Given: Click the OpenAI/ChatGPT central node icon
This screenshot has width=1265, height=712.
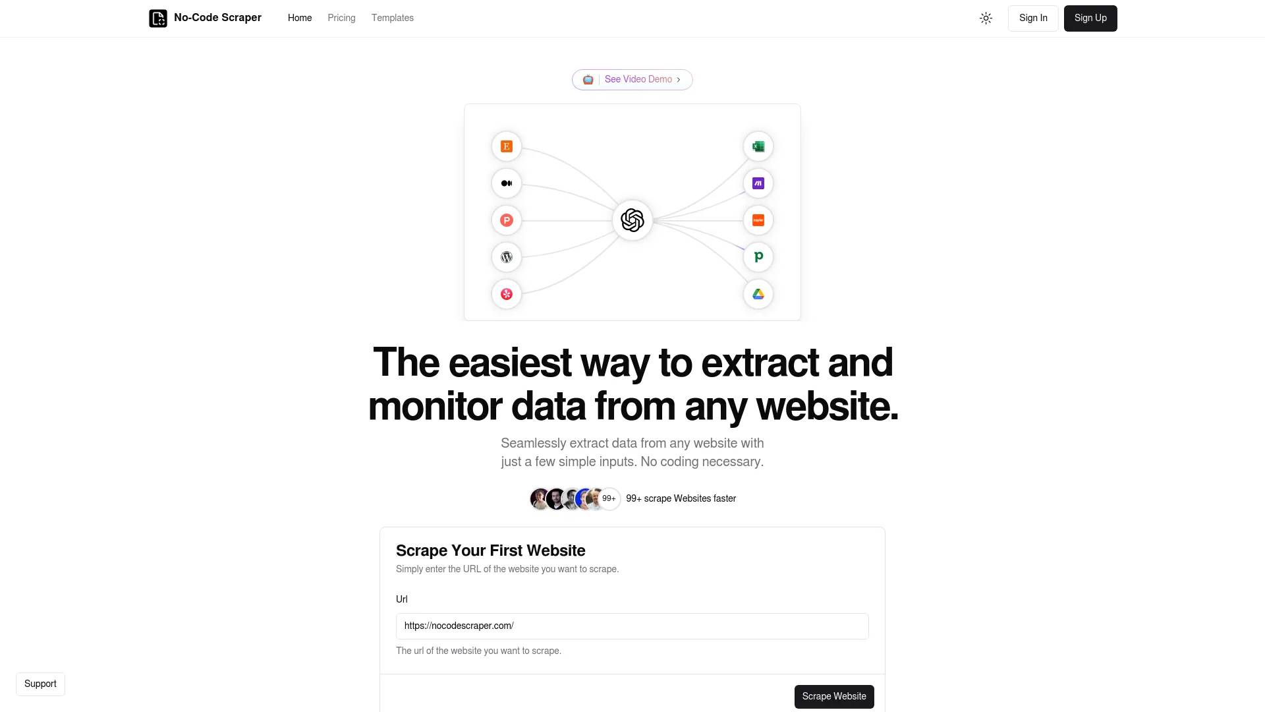Looking at the screenshot, I should click(x=632, y=219).
